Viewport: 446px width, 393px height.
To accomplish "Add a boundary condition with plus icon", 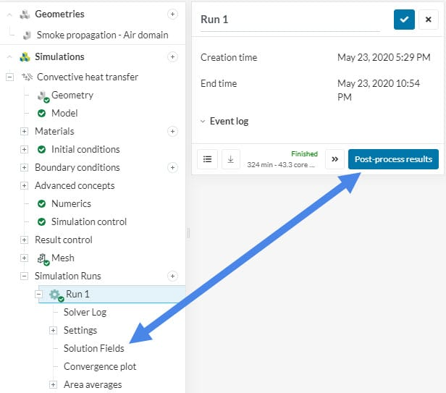I will point(172,167).
